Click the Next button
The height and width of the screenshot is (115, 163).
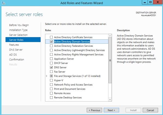111,110
